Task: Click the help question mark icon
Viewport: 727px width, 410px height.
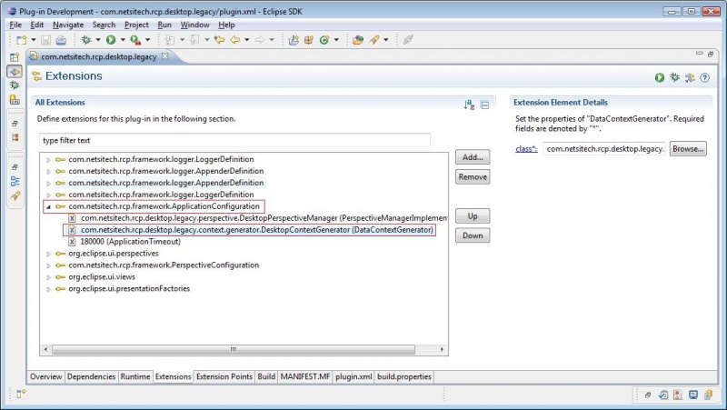Action: 704,78
